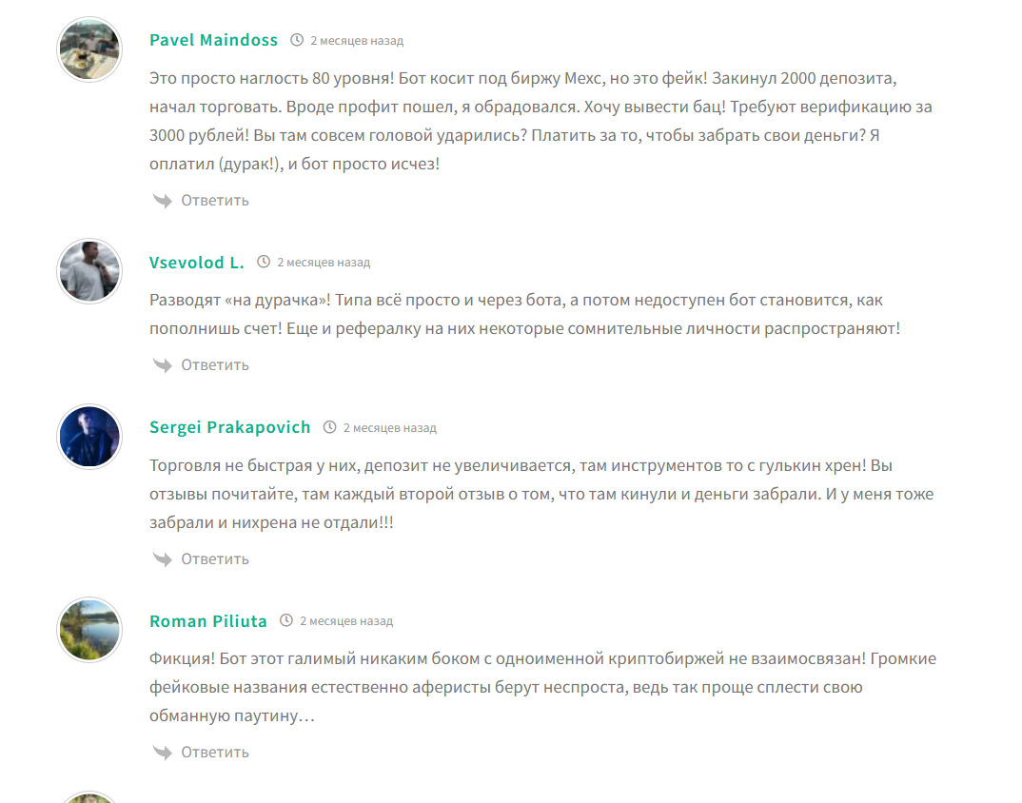Viewport: 1022px width, 803px height.
Task: Open the Roman Piliuta author name link
Action: [x=208, y=621]
